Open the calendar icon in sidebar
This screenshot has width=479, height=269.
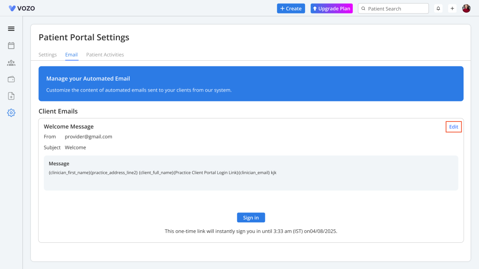[11, 46]
